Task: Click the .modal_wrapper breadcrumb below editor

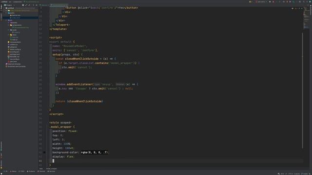Action: pos(51,169)
